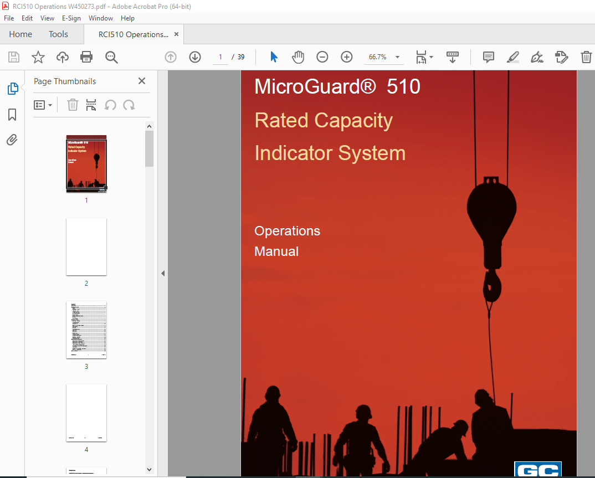
Task: Open the Help menu
Action: 127,18
